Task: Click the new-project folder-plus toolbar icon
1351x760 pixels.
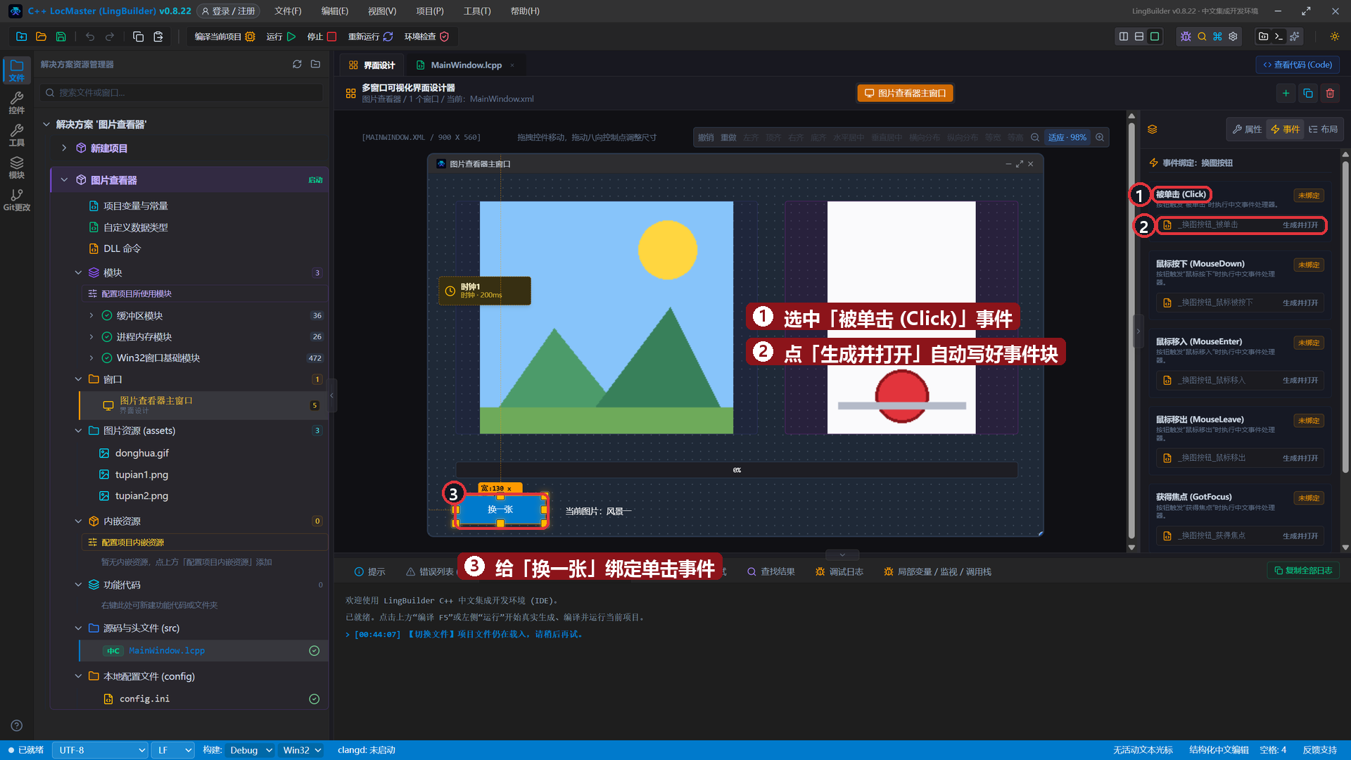Action: 22,37
